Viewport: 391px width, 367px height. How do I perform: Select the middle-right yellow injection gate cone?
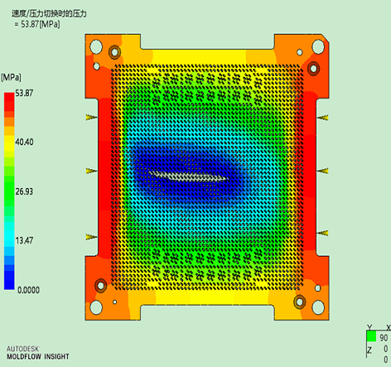(322, 171)
